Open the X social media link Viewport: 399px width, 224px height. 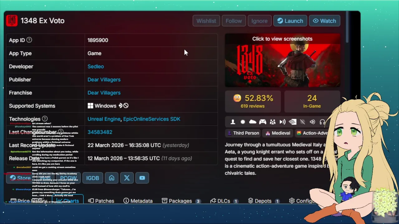click(x=127, y=178)
